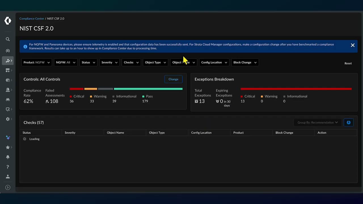Click the blue download icon button
This screenshot has height=204, width=363.
pyautogui.click(x=349, y=122)
